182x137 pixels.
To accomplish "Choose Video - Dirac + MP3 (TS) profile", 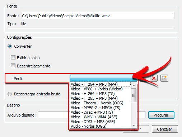I will (x=101, y=112).
